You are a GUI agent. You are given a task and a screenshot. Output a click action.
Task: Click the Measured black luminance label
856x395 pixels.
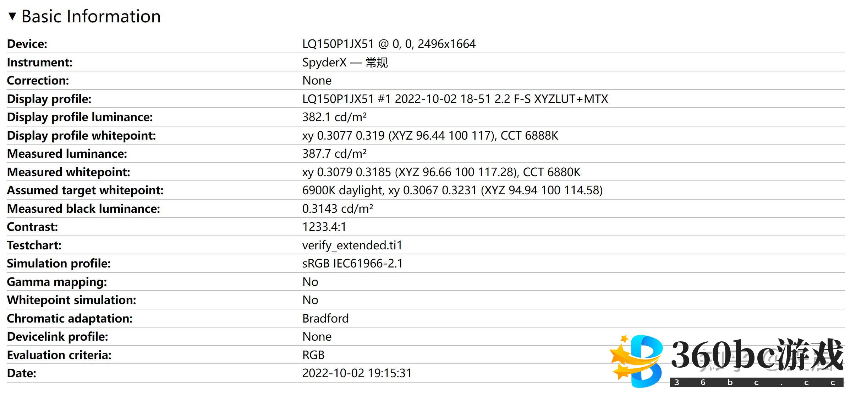point(83,209)
